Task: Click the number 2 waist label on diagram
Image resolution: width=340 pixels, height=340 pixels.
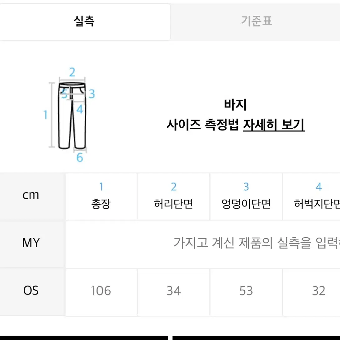Action: [x=72, y=72]
